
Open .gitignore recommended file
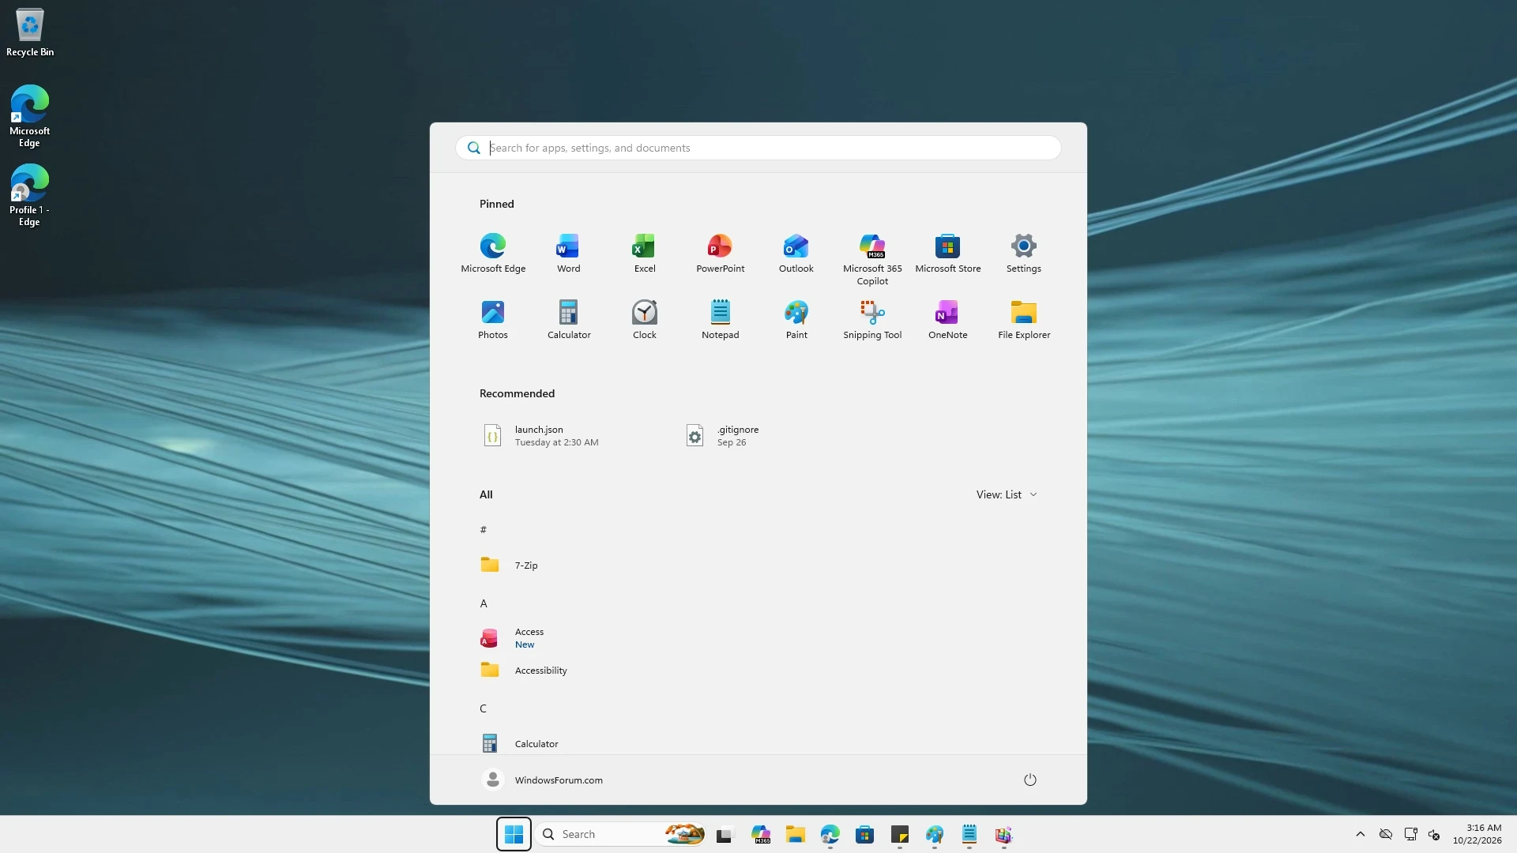tap(778, 436)
